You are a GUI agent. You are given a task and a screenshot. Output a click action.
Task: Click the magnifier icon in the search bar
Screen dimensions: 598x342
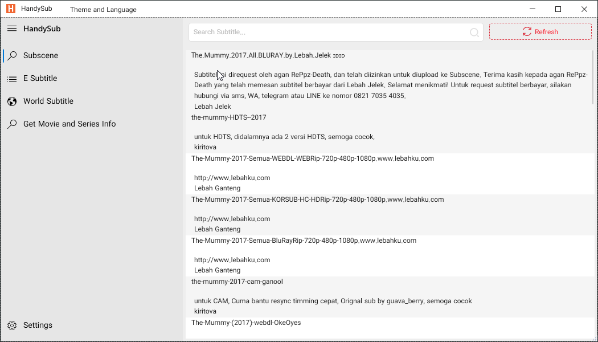(x=474, y=32)
